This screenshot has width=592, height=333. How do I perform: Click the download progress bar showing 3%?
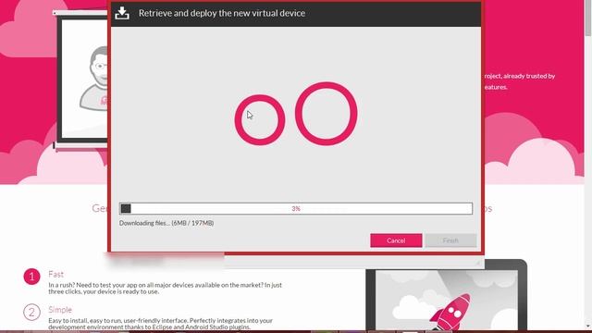pyautogui.click(x=296, y=208)
